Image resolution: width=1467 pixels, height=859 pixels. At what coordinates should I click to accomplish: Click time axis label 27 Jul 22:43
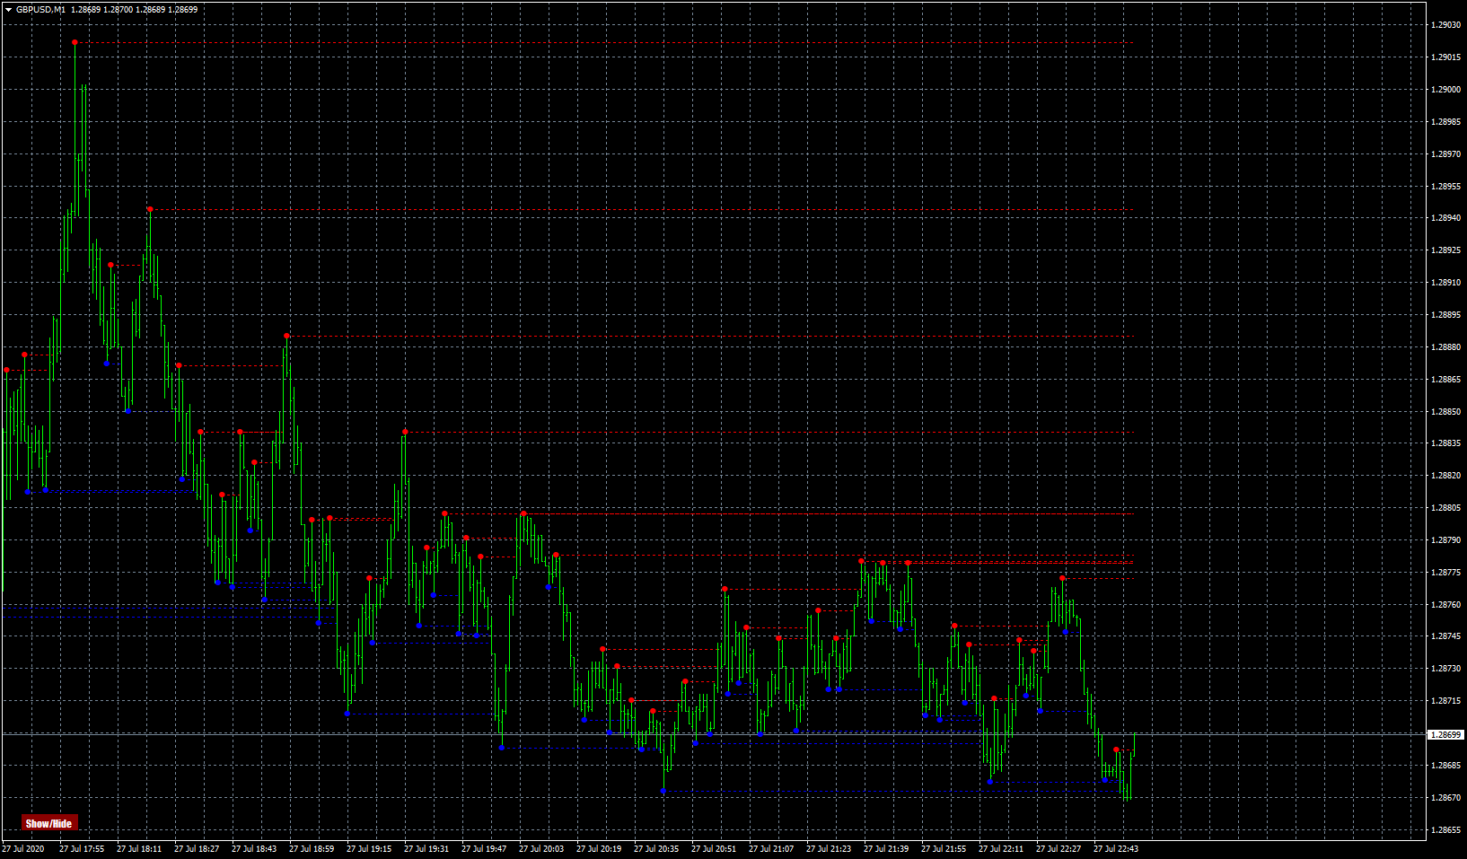[1116, 849]
